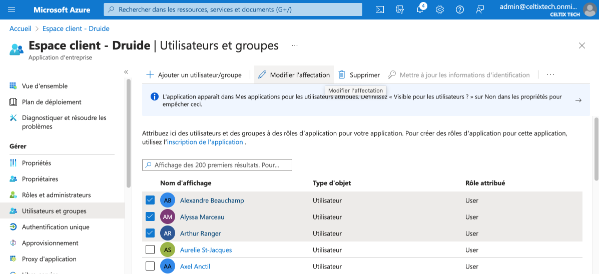Close the blade with the X button
Viewport: 599px width, 274px height.
point(582,46)
